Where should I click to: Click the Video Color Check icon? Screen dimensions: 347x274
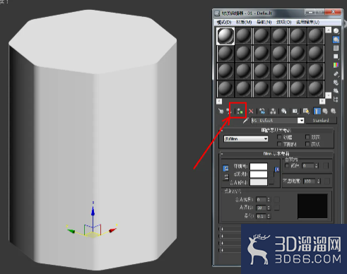[x=336, y=65]
